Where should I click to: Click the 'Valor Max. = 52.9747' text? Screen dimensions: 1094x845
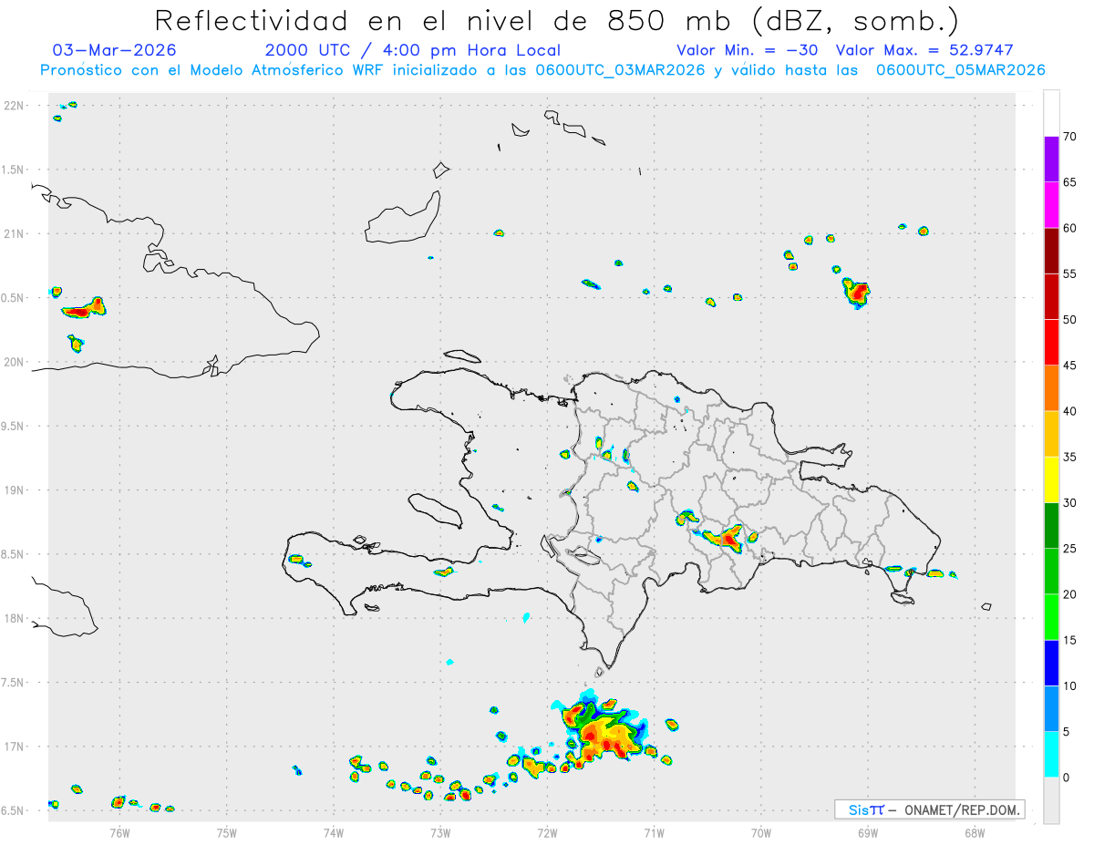pyautogui.click(x=924, y=50)
